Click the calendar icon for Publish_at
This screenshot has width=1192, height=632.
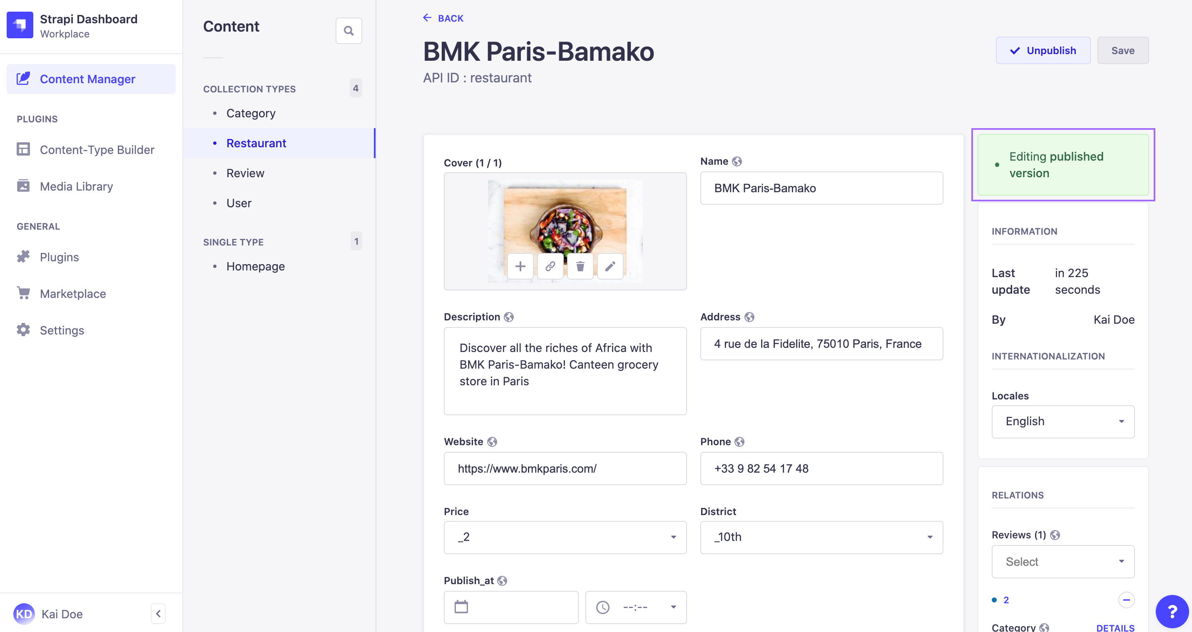click(460, 607)
